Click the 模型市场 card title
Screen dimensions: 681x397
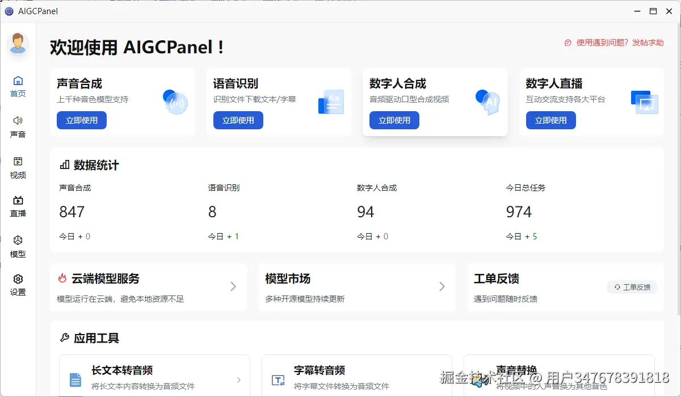pos(288,278)
